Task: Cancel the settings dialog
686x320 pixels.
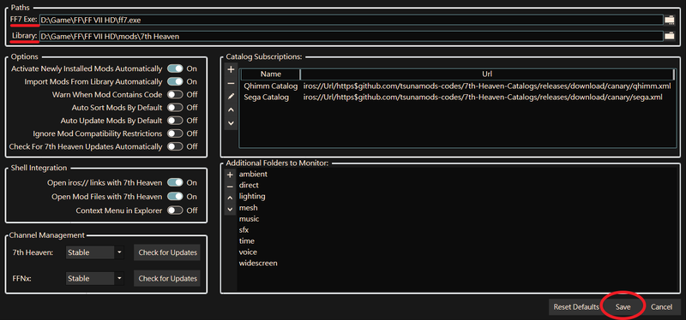Action: (661, 307)
